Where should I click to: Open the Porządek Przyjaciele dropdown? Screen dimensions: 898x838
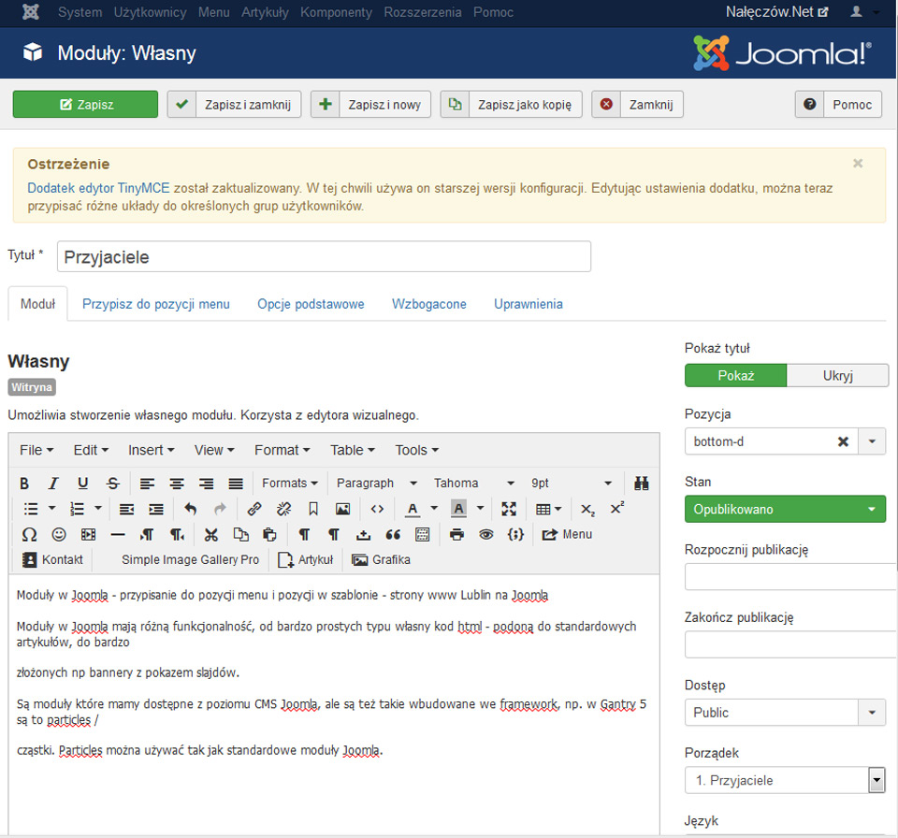785,780
